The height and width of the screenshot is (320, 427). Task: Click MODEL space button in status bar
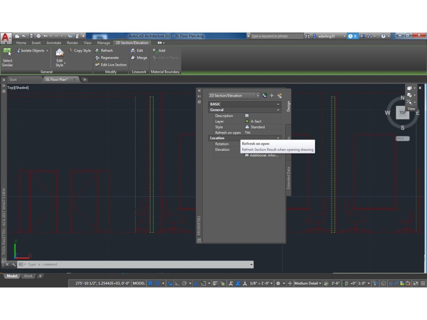coord(139,283)
